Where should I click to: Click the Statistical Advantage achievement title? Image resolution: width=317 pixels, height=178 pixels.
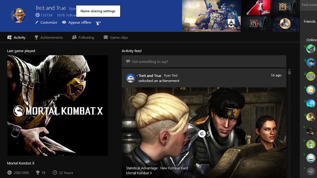[142, 168]
